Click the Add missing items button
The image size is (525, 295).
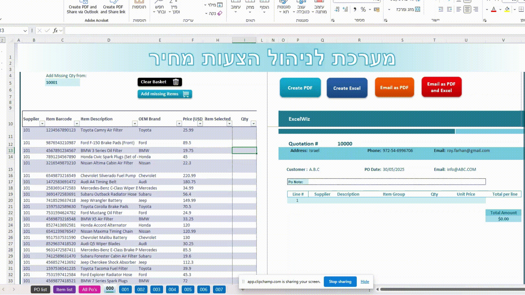tap(165, 94)
